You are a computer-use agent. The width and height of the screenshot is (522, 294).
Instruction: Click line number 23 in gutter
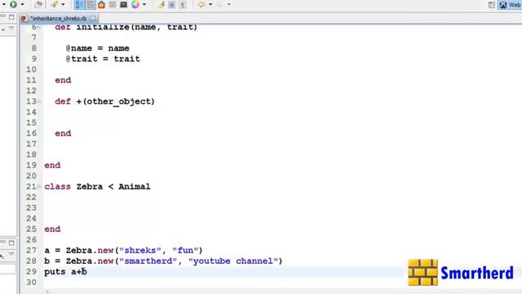pyautogui.click(x=31, y=208)
